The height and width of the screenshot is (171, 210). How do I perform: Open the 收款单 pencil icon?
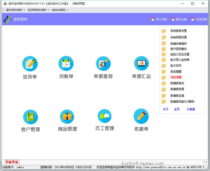point(141,116)
